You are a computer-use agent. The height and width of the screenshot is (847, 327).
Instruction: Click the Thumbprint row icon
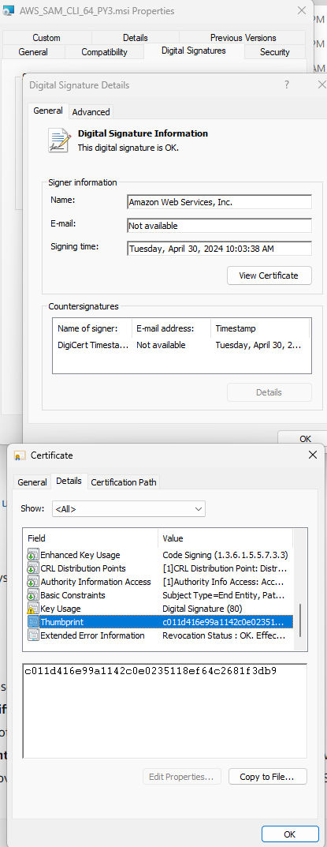33,622
